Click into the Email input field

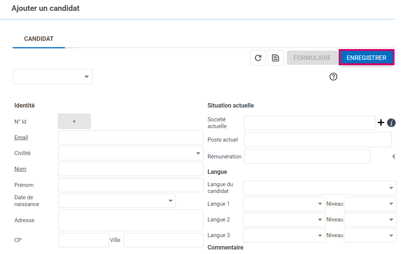[130, 137]
